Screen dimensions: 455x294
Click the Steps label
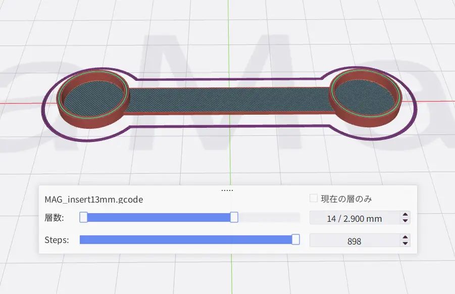(x=57, y=240)
